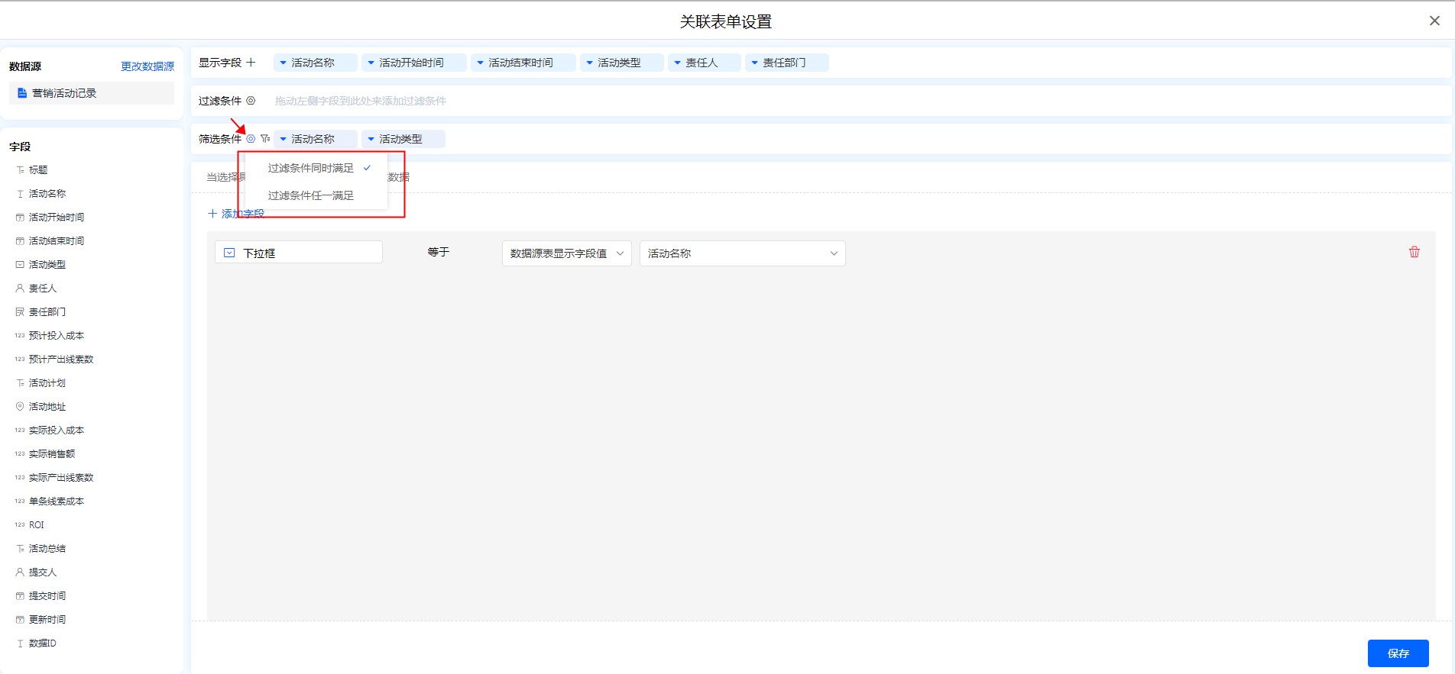Click the settings icon next to 筛选条件
This screenshot has width=1455, height=674.
click(x=251, y=139)
